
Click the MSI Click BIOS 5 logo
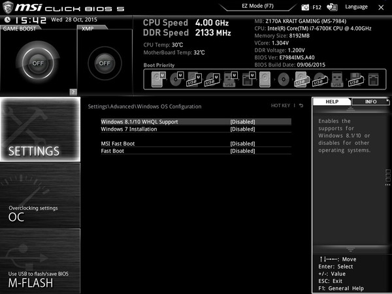pos(64,7)
